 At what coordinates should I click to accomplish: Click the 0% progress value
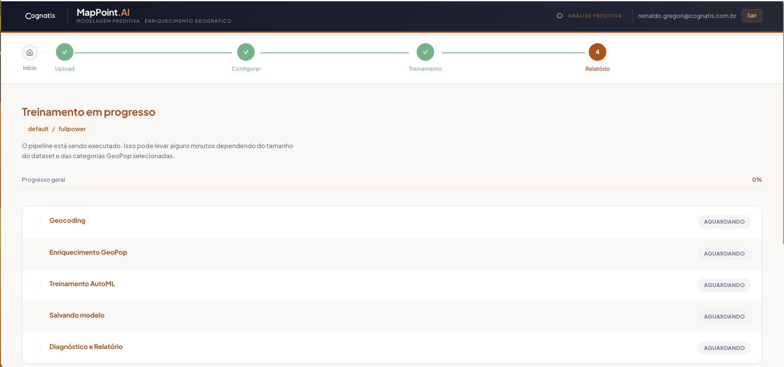[757, 180]
